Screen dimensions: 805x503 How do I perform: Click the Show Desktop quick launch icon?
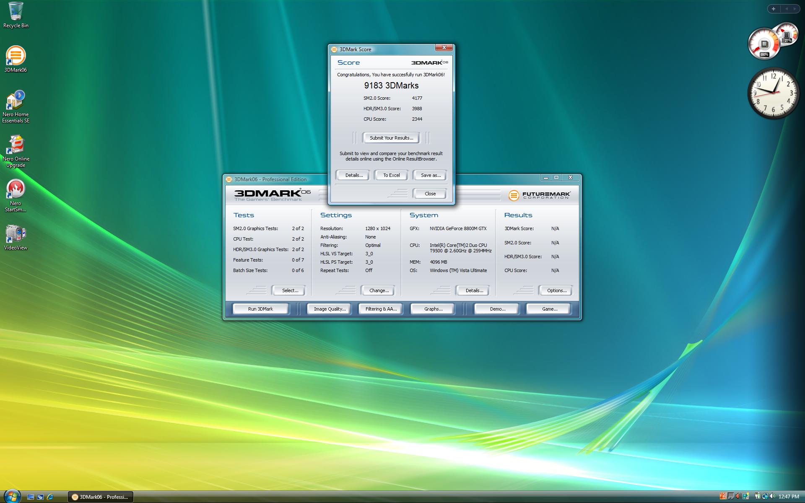pos(31,497)
